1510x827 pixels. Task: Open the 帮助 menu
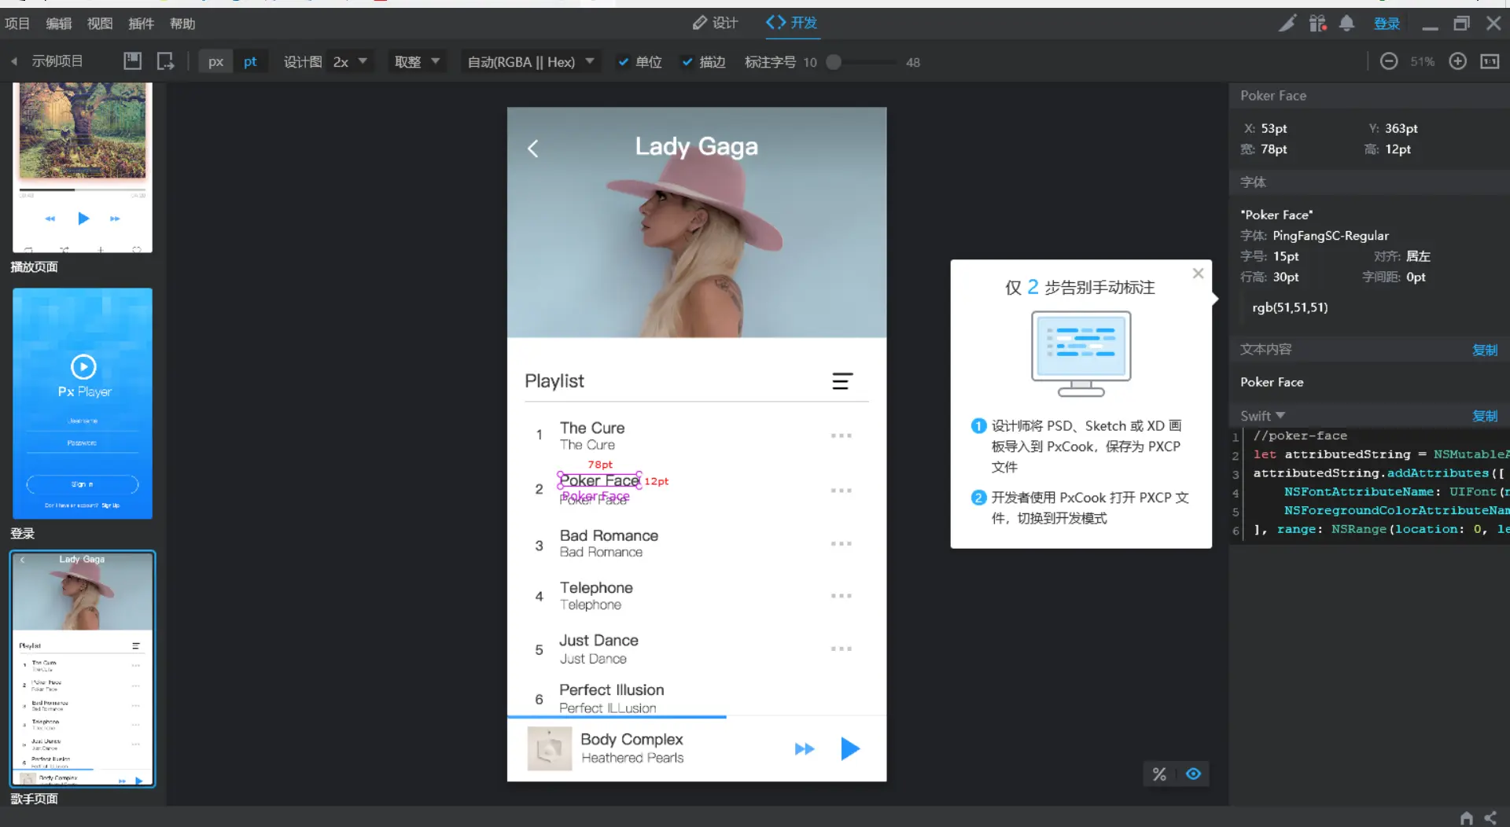coord(182,24)
